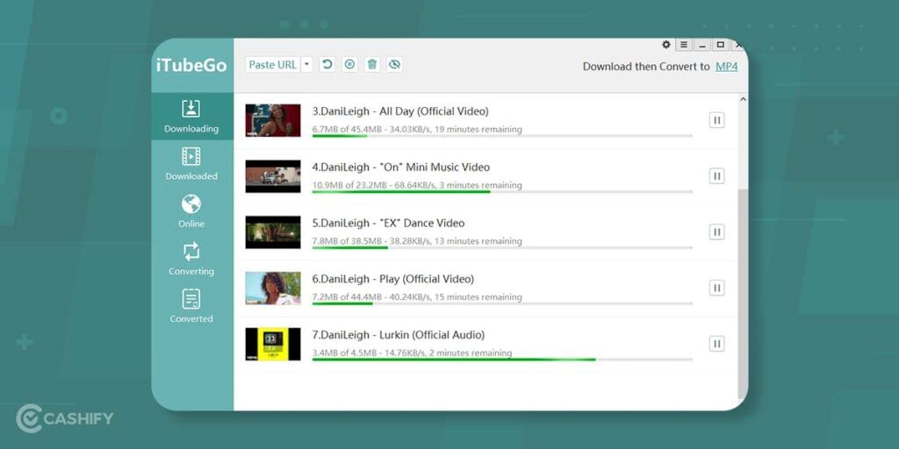Viewport: 899px width, 449px height.
Task: Click the "On" Mini Music Video progress bar
Action: (501, 192)
